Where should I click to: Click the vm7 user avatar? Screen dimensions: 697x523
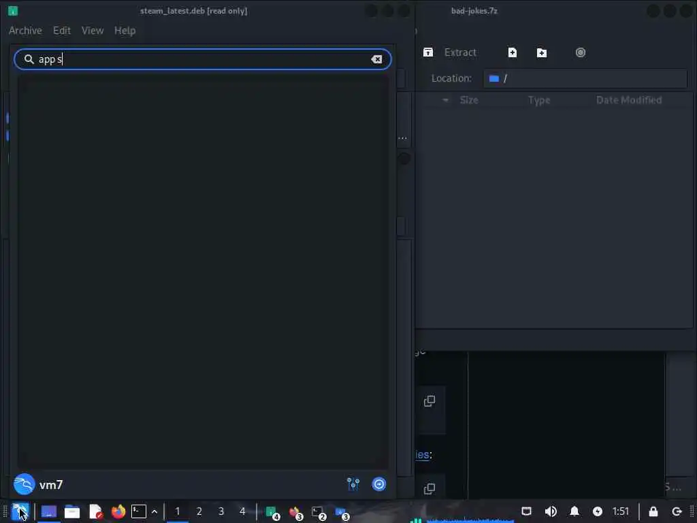(24, 484)
